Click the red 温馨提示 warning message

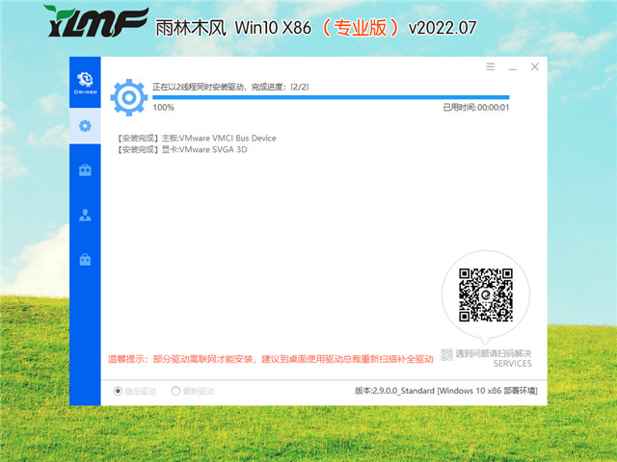271,359
